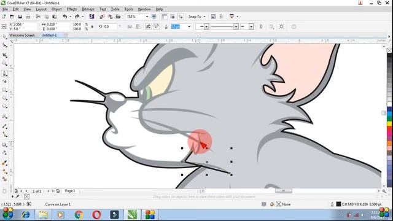The image size is (393, 221).
Task: Open a file with folder icon
Action: tap(12, 17)
